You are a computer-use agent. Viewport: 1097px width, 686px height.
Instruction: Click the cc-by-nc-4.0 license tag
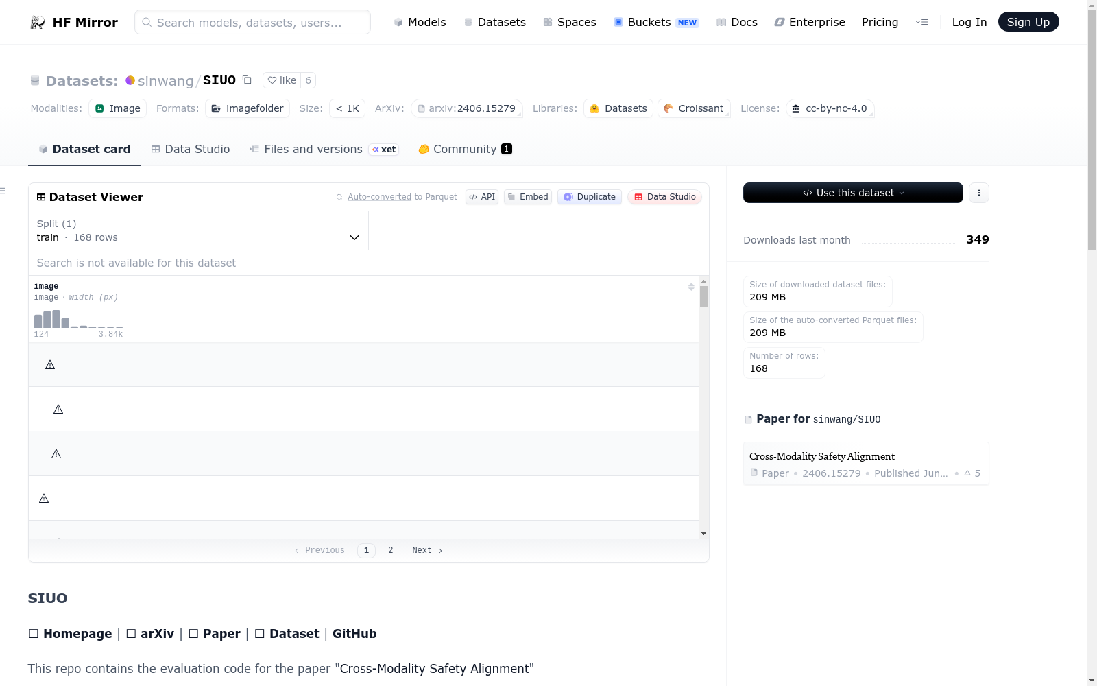coord(830,108)
